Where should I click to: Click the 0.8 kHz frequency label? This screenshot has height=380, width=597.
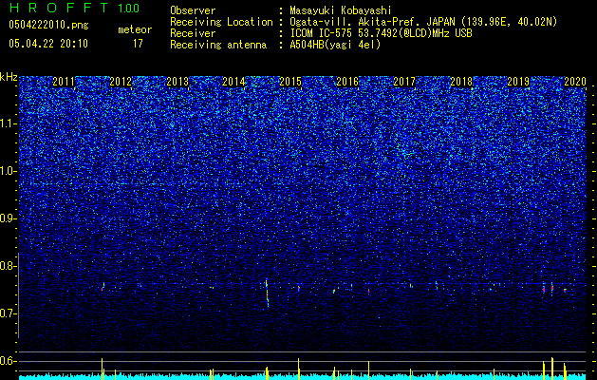click(9, 266)
